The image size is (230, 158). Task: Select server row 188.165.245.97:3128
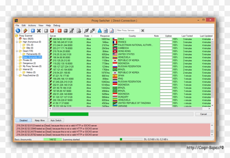(130, 42)
